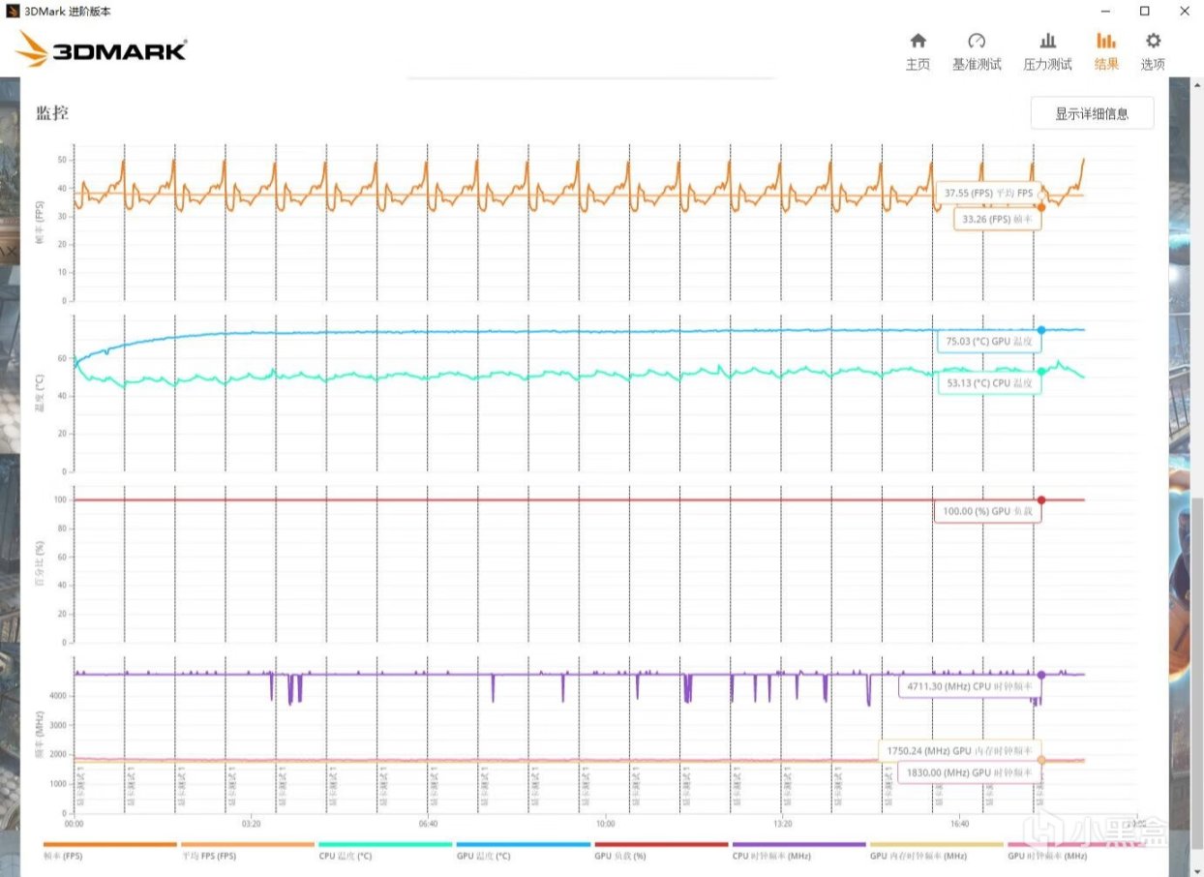The height and width of the screenshot is (877, 1204).
Task: Open 压力测试 stress test icon
Action: (x=1047, y=52)
